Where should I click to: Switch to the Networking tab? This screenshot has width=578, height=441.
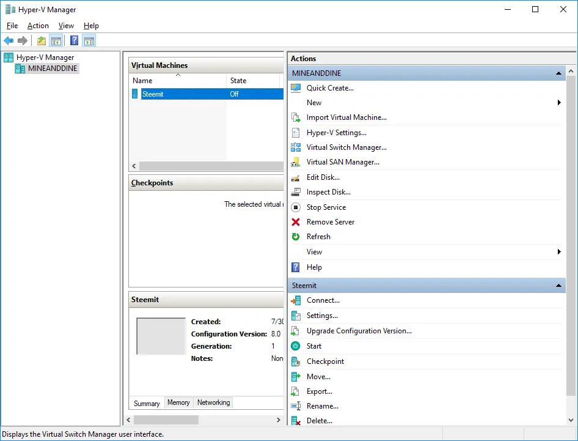point(213,402)
